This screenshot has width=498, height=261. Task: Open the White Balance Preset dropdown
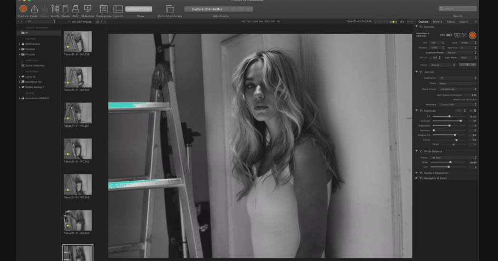pyautogui.click(x=453, y=158)
